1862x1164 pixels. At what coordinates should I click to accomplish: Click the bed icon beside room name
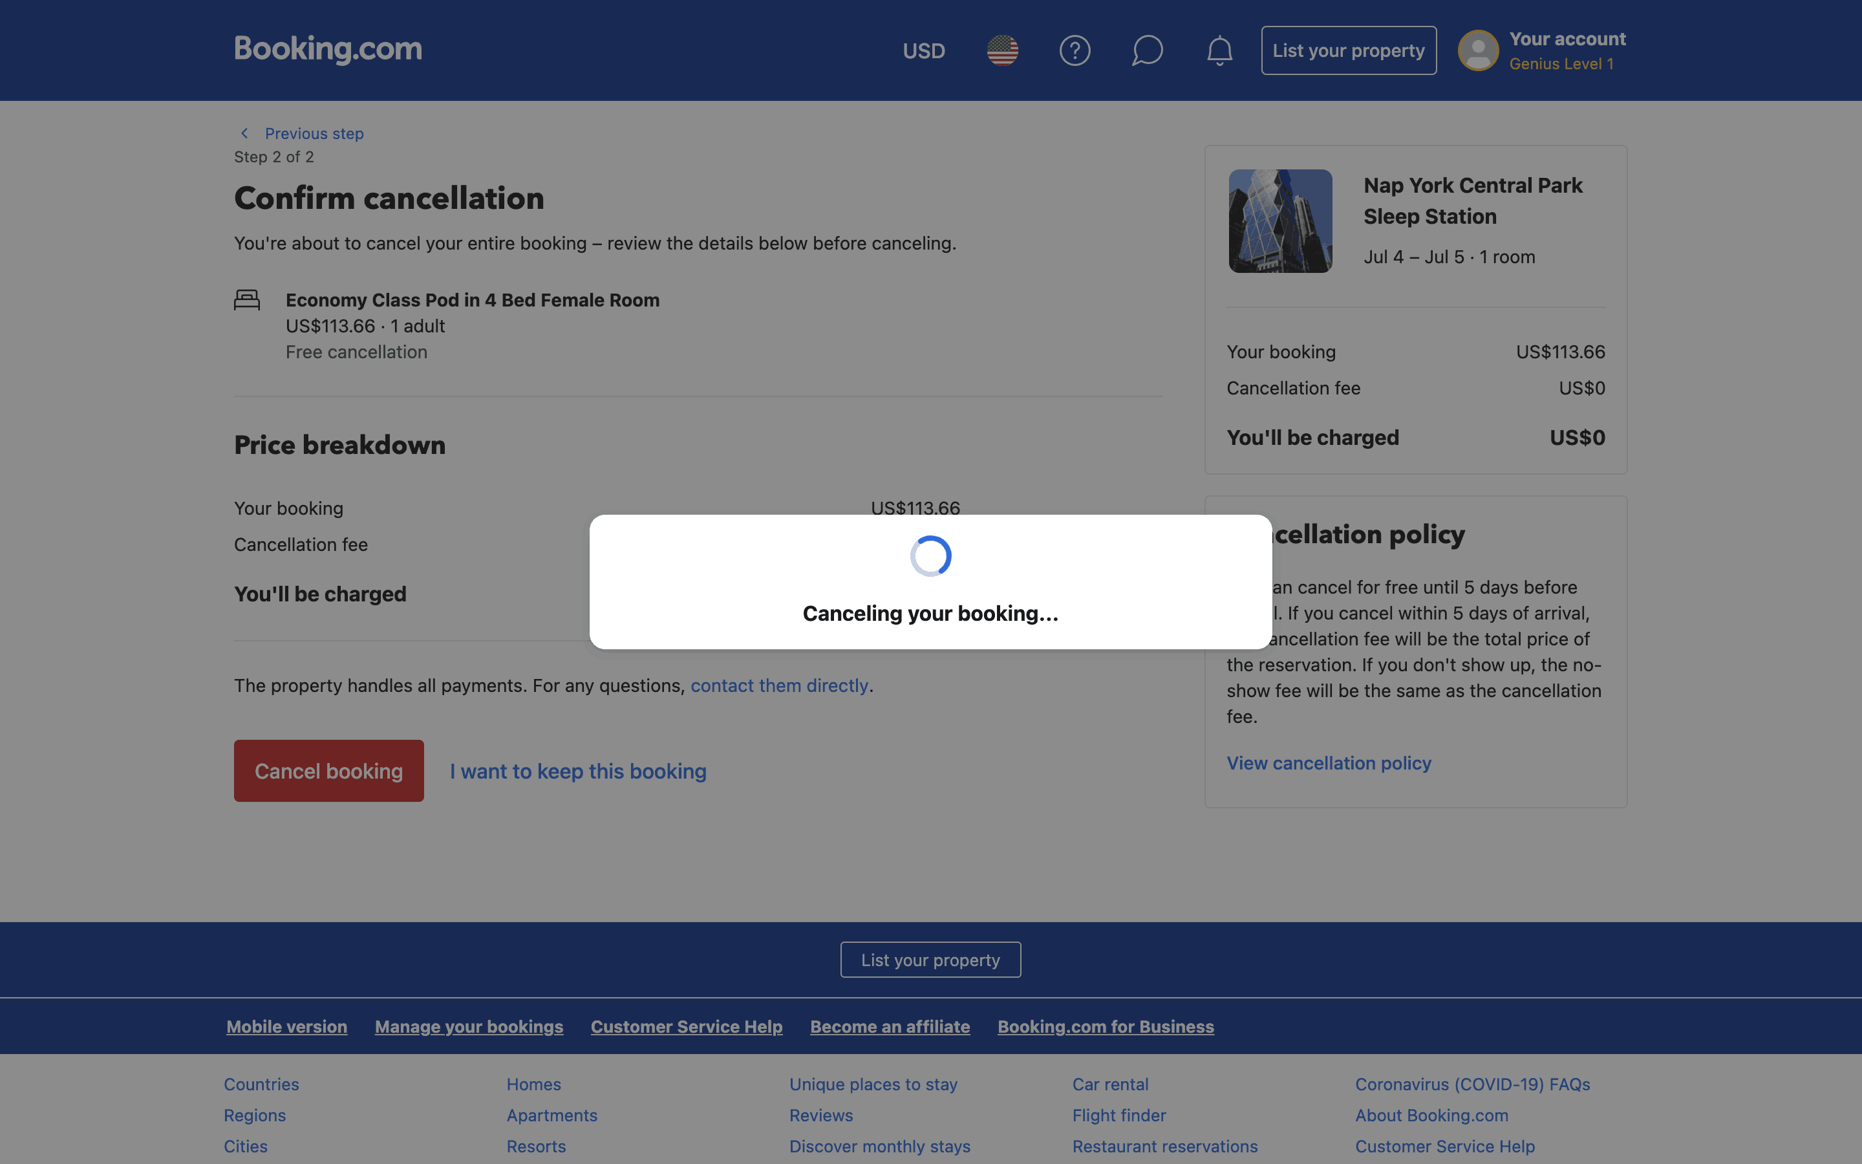(x=247, y=299)
